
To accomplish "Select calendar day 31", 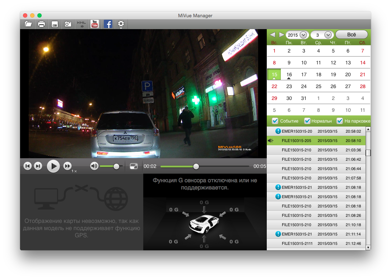I will pos(304,98).
